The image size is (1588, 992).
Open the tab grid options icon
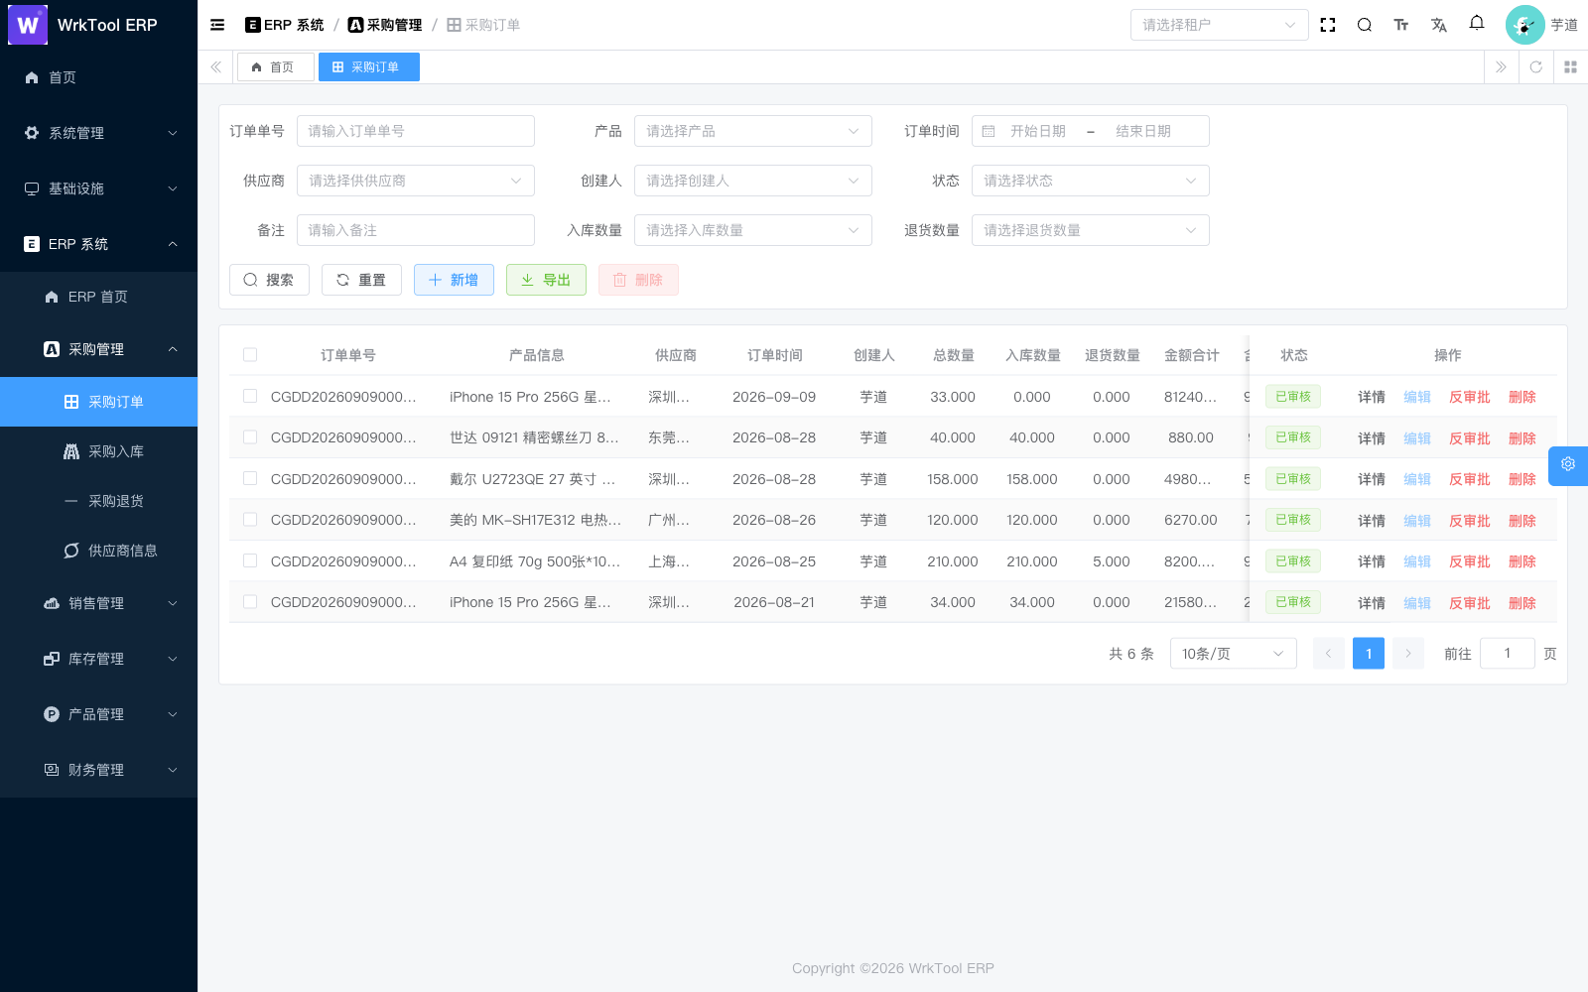click(x=1570, y=67)
